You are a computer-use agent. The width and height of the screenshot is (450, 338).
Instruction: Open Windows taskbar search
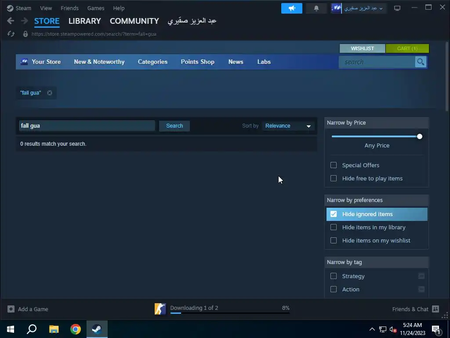point(32,329)
